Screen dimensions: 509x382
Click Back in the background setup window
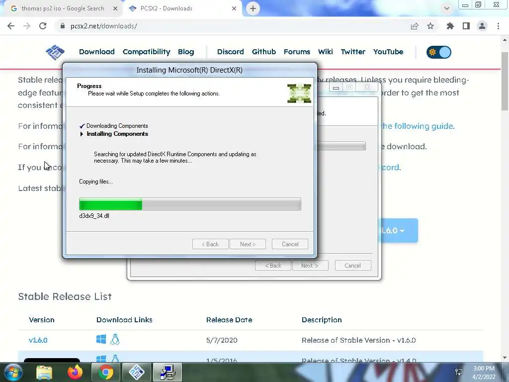point(273,266)
